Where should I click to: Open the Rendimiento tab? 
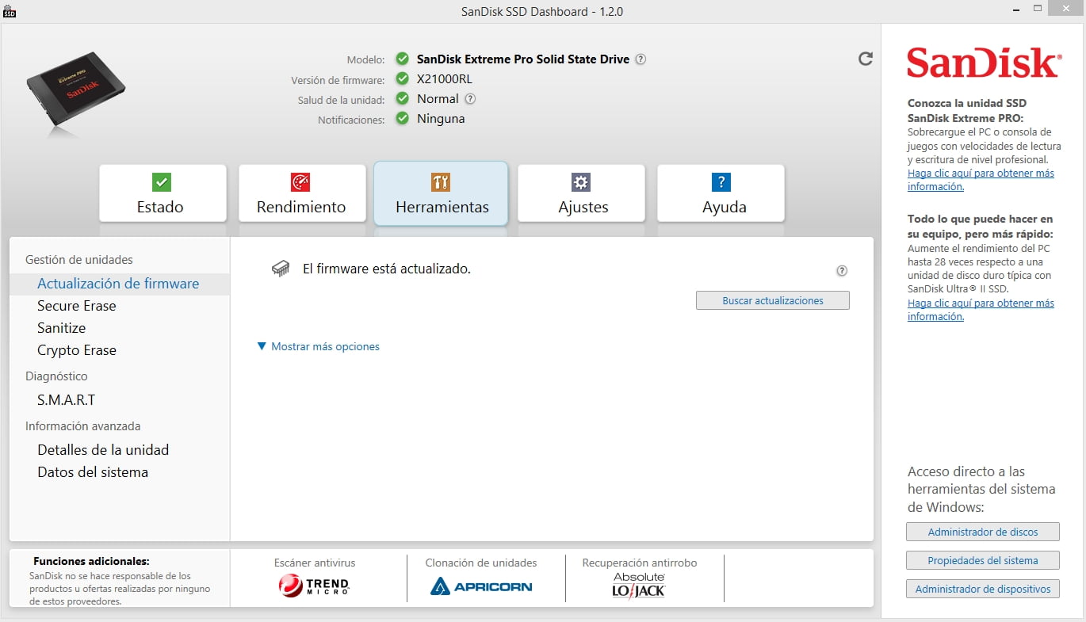[x=302, y=193]
